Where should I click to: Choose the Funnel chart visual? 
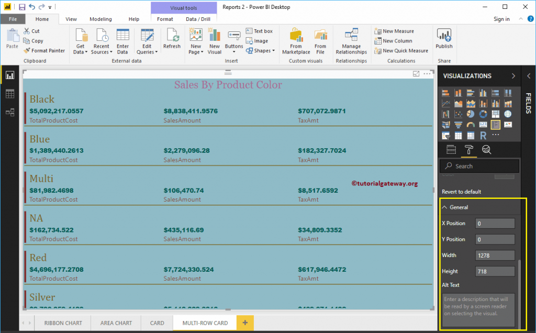[459, 124]
